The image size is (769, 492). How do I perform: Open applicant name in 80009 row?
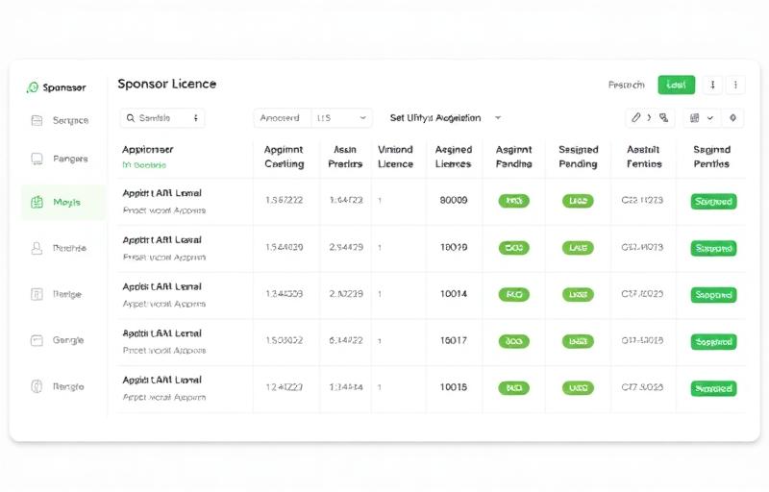[161, 193]
